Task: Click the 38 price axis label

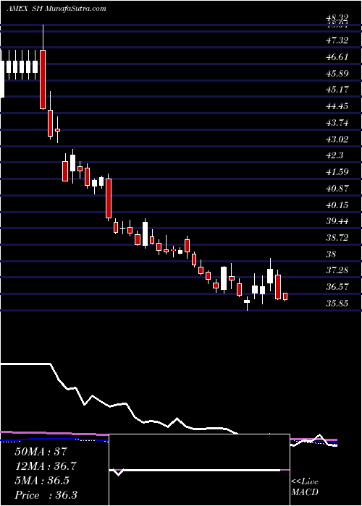Action: 332,254
